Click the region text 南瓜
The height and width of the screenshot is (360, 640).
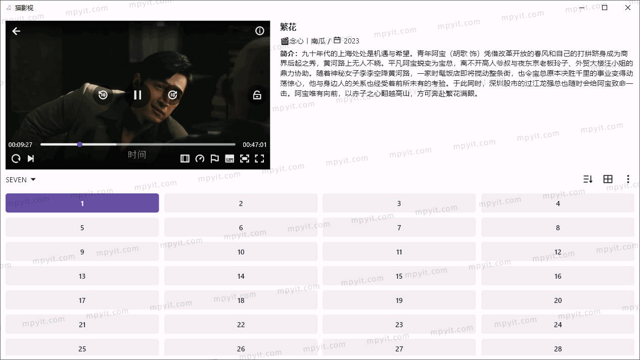[x=318, y=41]
